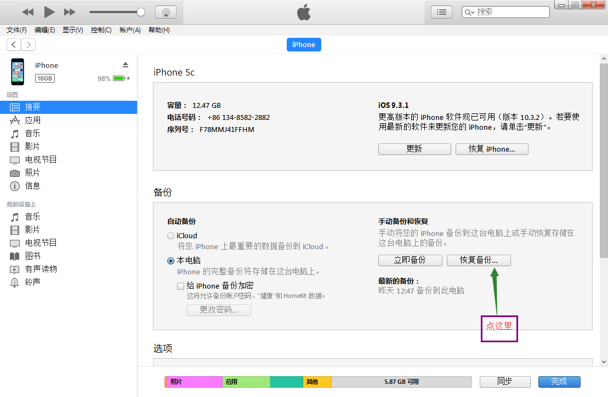Select 摘要 in the settings sidebar
The image size is (608, 397).
69,107
